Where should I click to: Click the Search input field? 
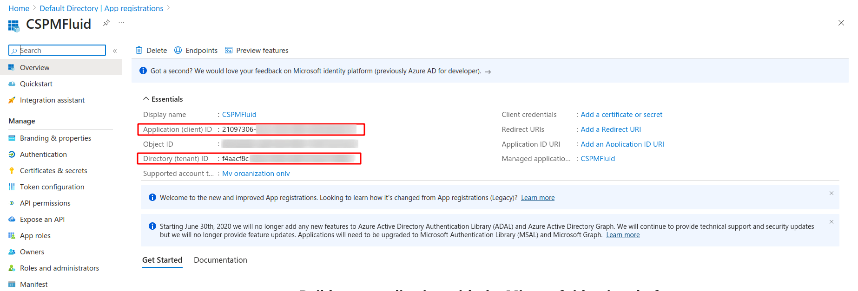click(57, 50)
